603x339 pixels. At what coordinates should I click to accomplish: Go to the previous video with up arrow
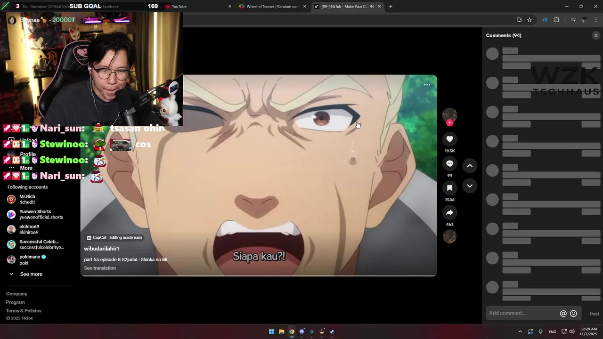pos(470,166)
